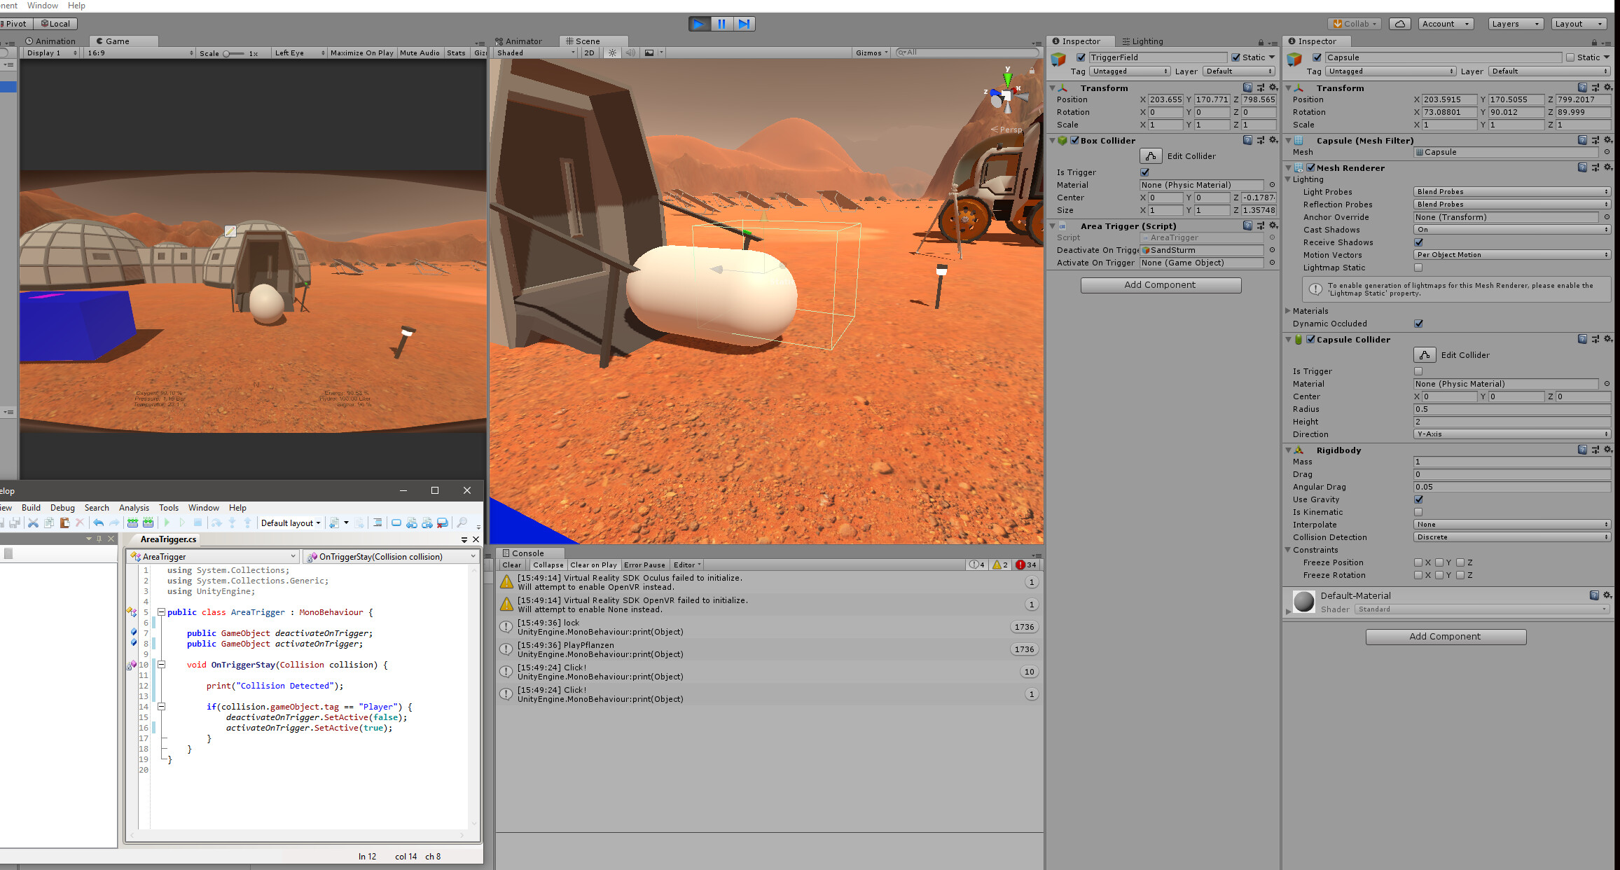This screenshot has width=1620, height=870.
Task: Click the cloud services icon
Action: click(x=1399, y=24)
